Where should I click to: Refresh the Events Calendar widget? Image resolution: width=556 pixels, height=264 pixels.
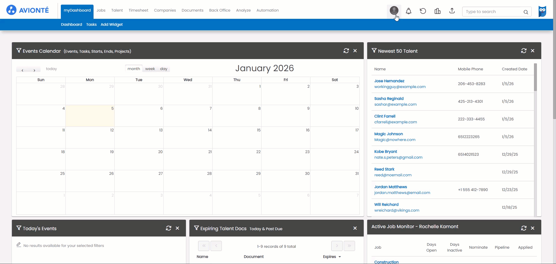[x=346, y=51]
